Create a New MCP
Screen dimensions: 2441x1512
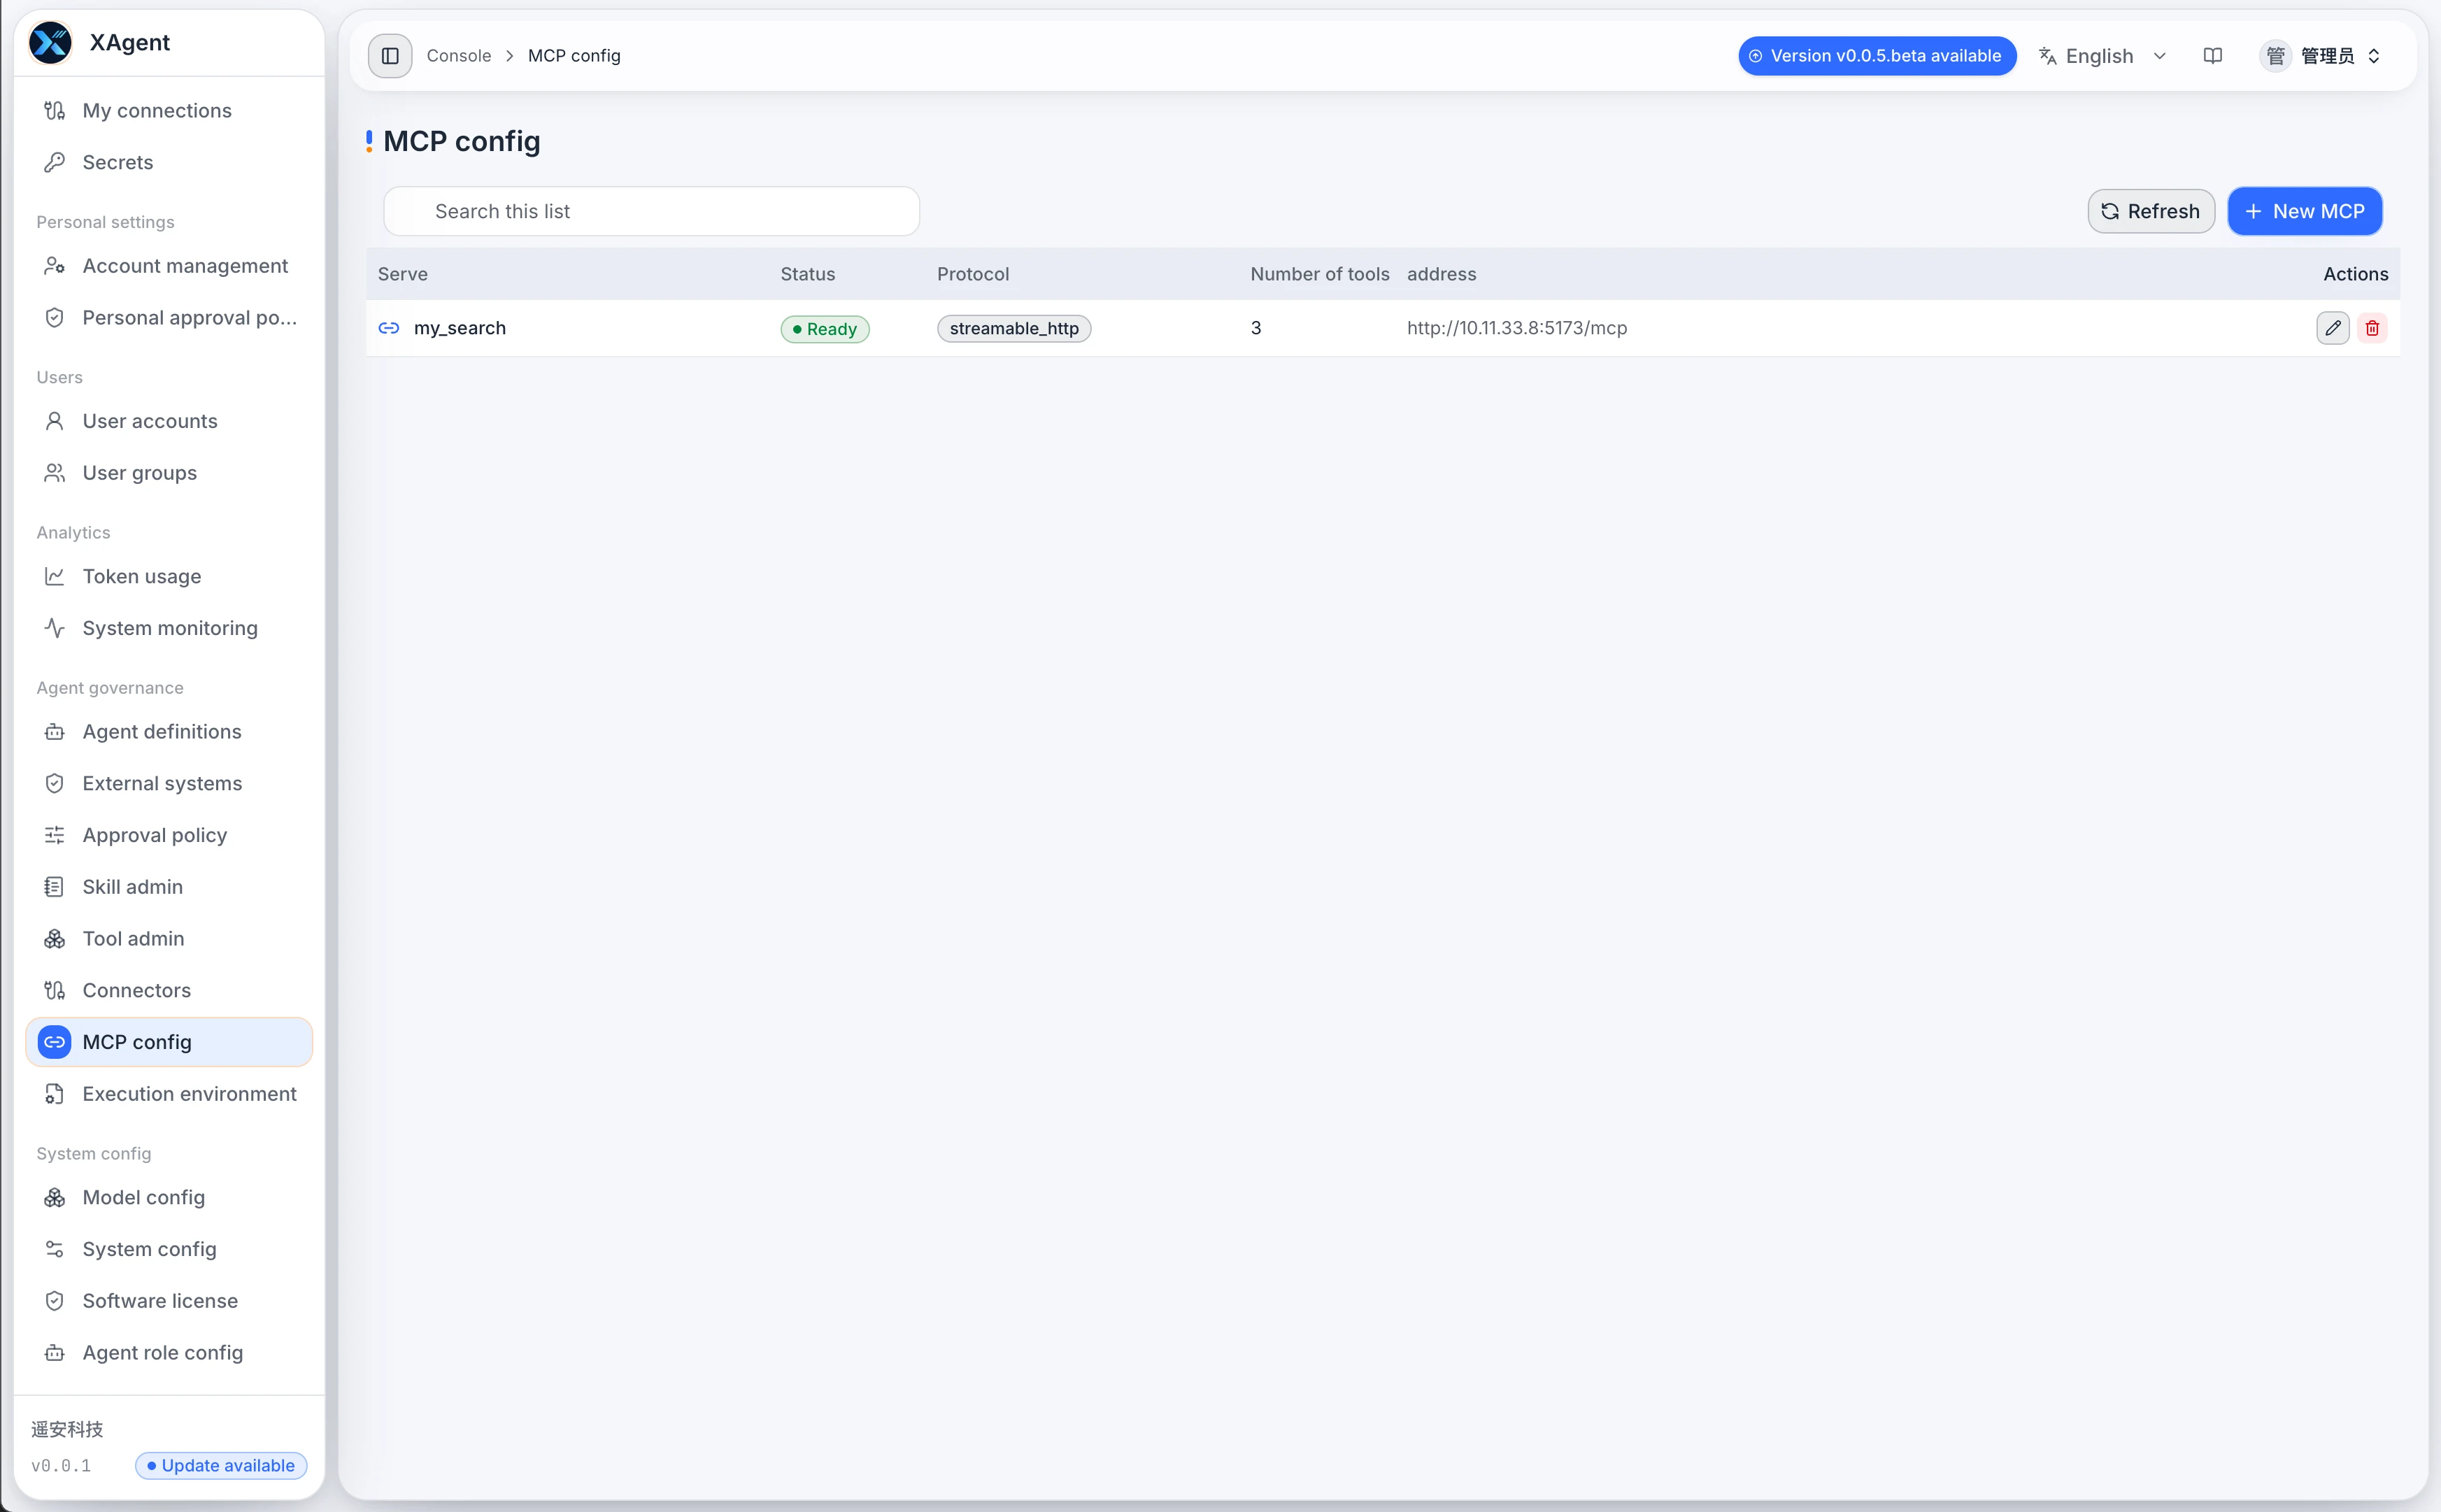tap(2305, 211)
